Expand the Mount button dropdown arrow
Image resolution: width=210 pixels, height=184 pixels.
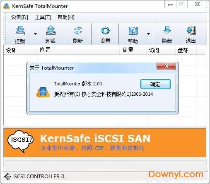(35, 34)
